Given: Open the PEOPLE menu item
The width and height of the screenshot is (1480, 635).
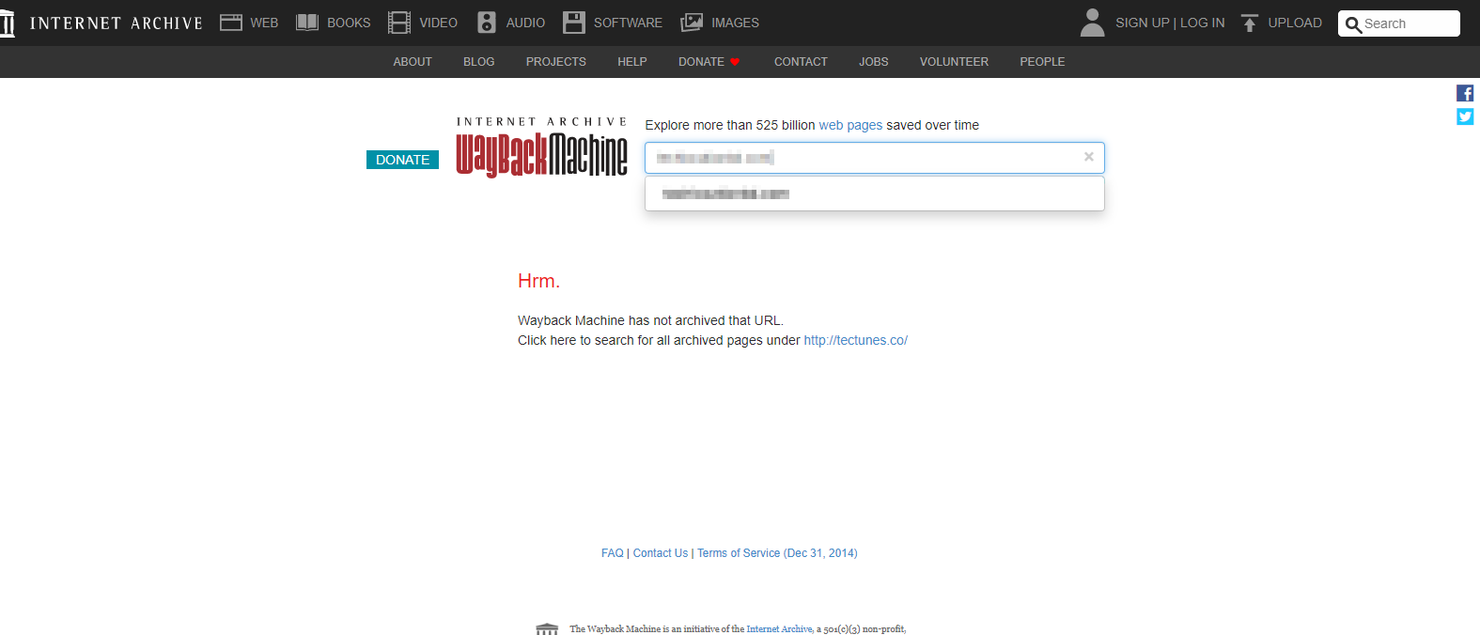Looking at the screenshot, I should point(1042,62).
